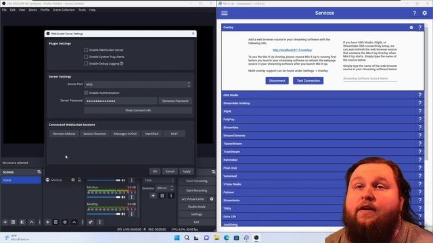Viewport: 433px width, 243px height.
Task: Open the Mix It Up hamburger menu
Action: (225, 13)
